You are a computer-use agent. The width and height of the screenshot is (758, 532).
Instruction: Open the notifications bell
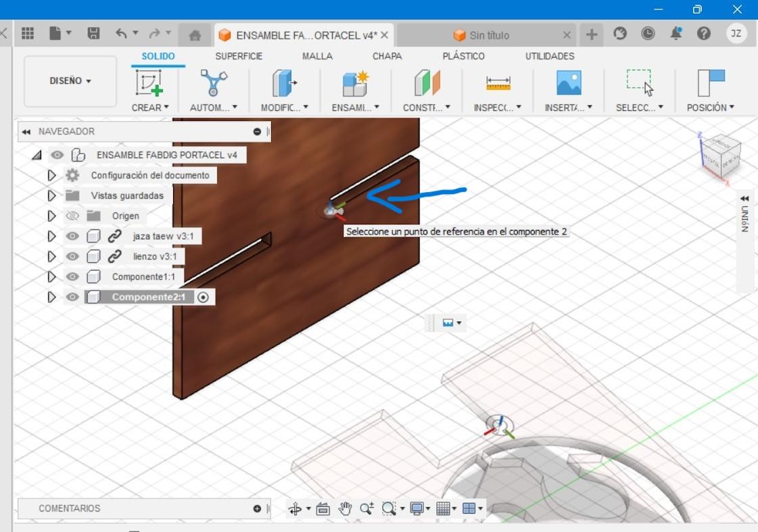pyautogui.click(x=676, y=33)
